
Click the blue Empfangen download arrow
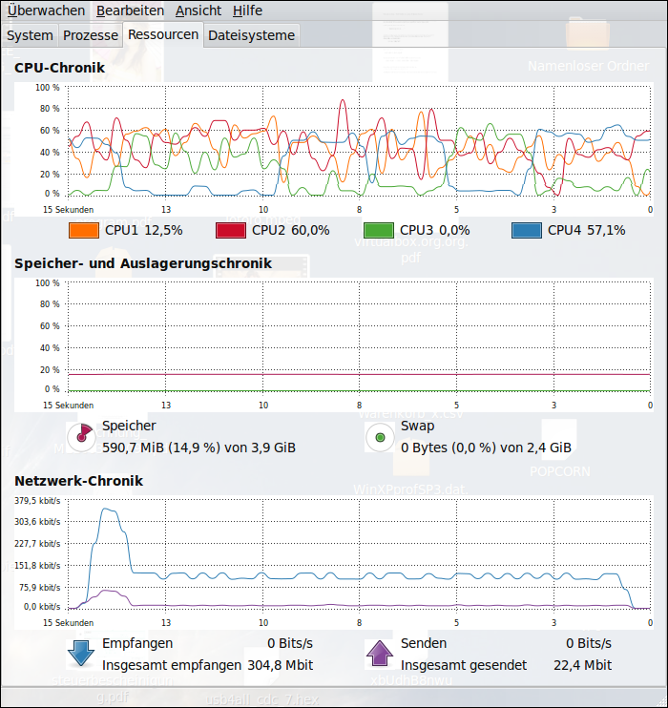click(82, 654)
